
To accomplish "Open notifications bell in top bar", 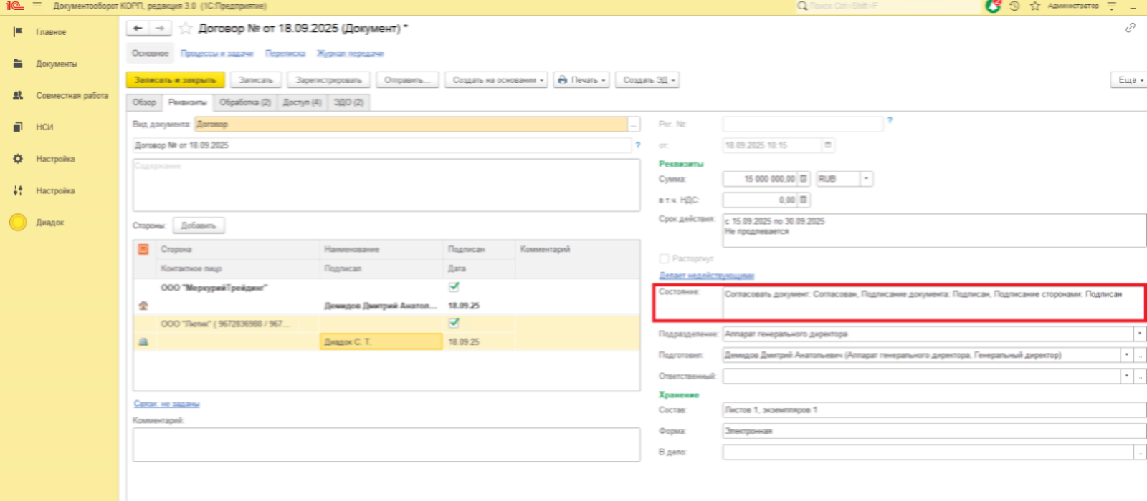I will click(x=993, y=6).
